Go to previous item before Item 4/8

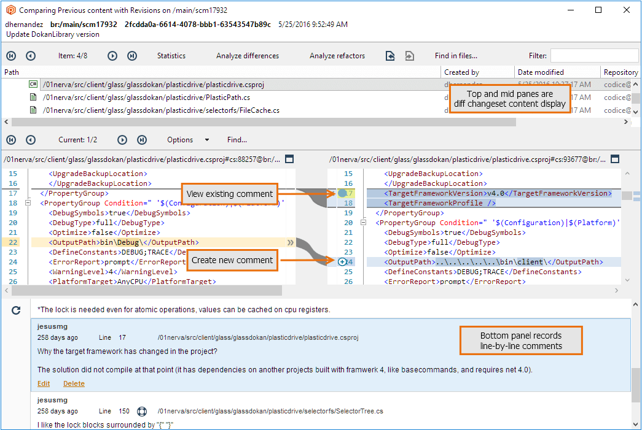tap(31, 56)
